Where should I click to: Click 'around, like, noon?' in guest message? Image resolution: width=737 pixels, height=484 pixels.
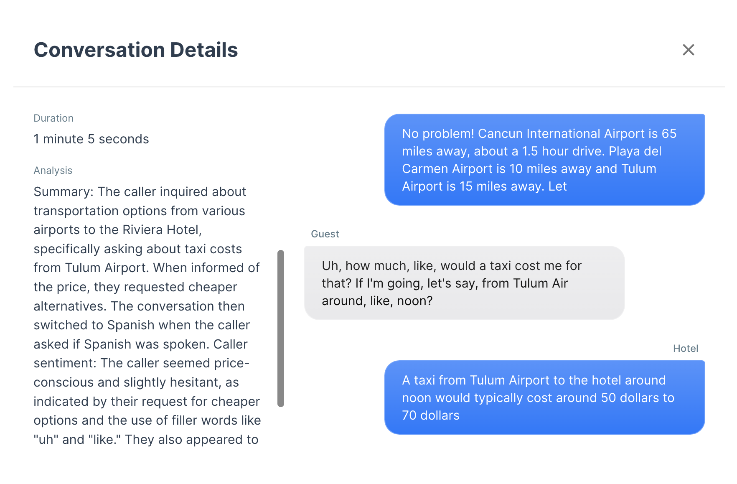377,301
